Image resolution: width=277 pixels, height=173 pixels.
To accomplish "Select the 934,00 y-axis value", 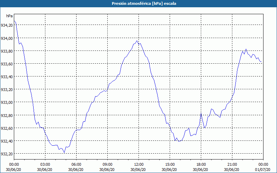I will (x=7, y=38).
